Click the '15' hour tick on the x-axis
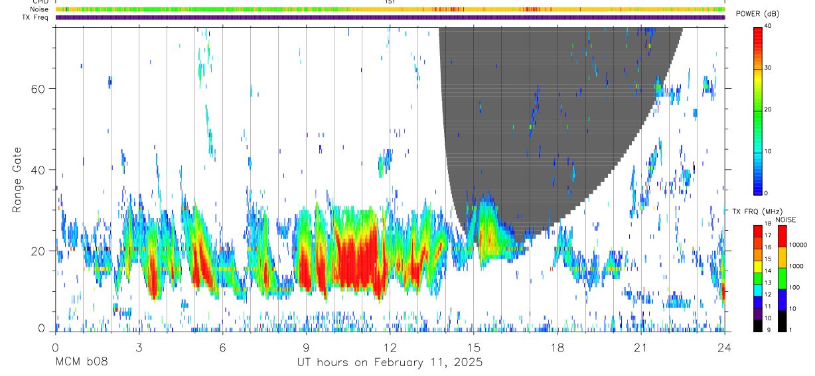Screen dimensions: 815x376 tap(474, 347)
